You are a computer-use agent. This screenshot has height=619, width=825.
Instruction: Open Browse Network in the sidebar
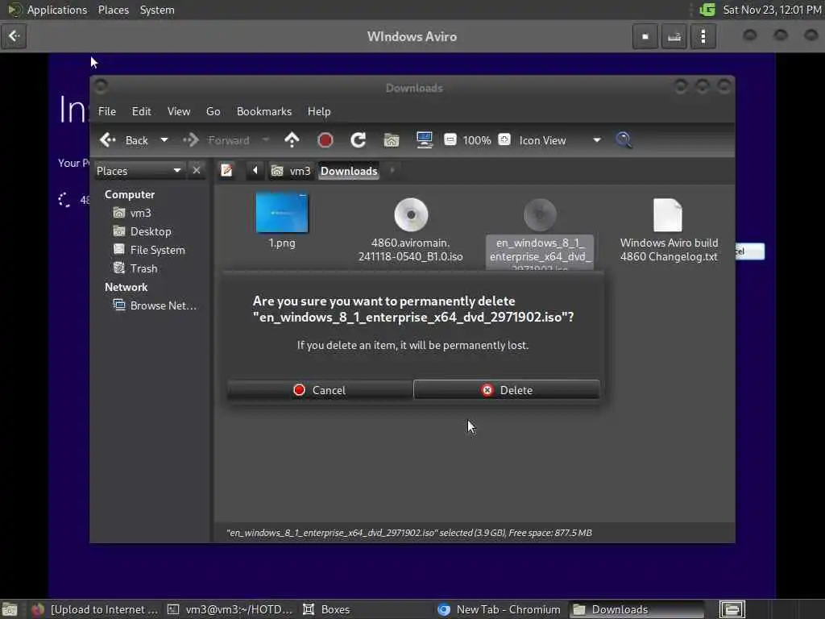pos(155,305)
